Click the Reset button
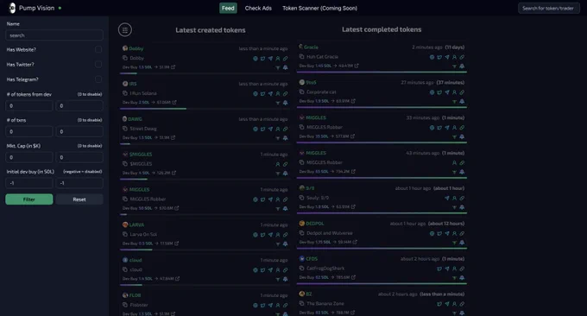The image size is (587, 316). tap(79, 199)
